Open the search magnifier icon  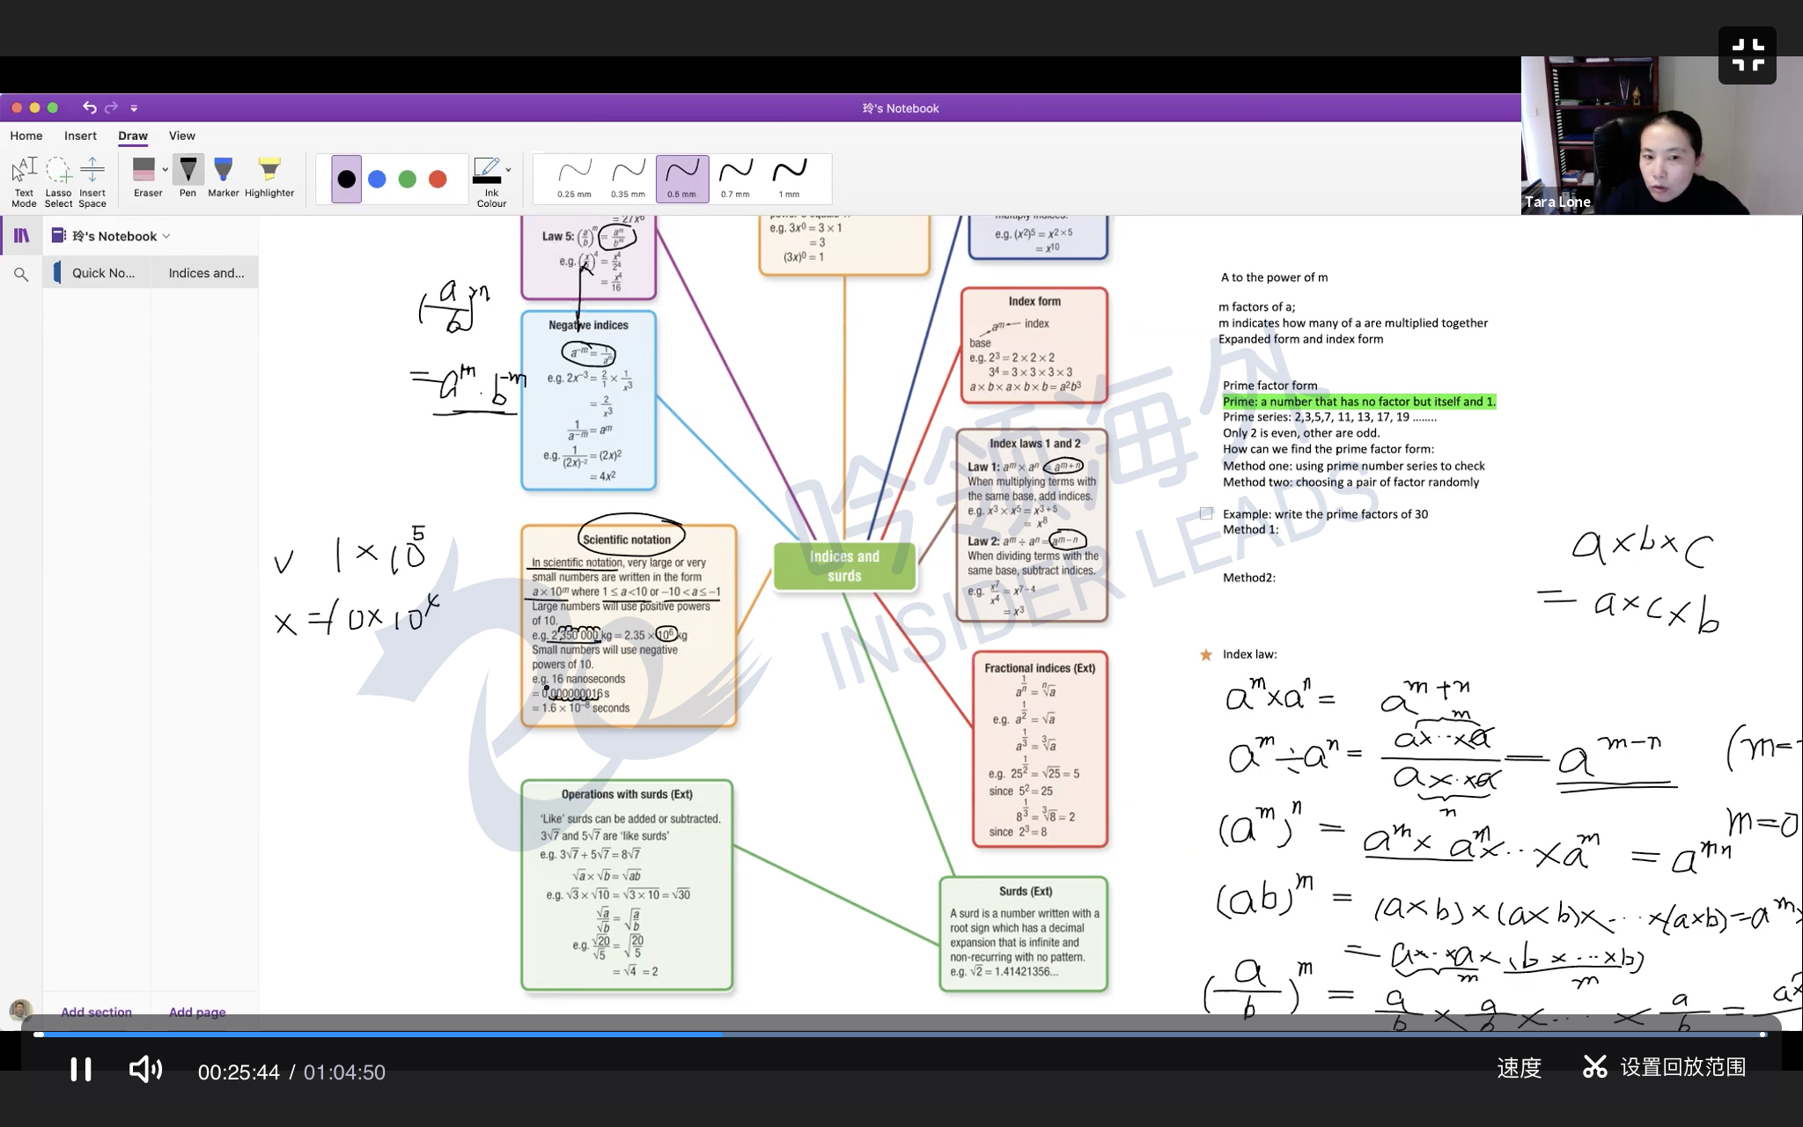[x=21, y=275]
